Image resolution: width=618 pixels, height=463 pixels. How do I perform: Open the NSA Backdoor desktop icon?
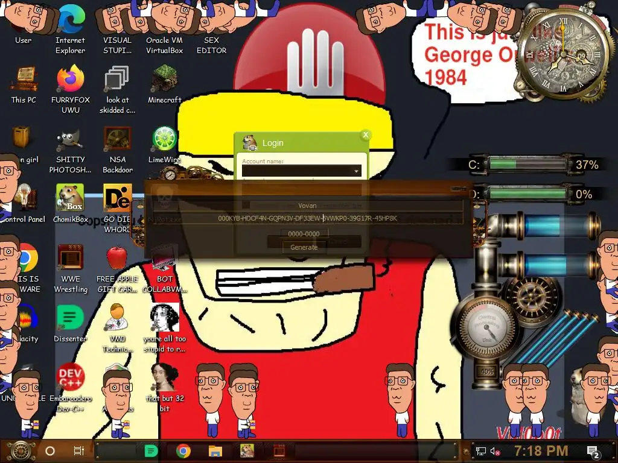tap(118, 150)
